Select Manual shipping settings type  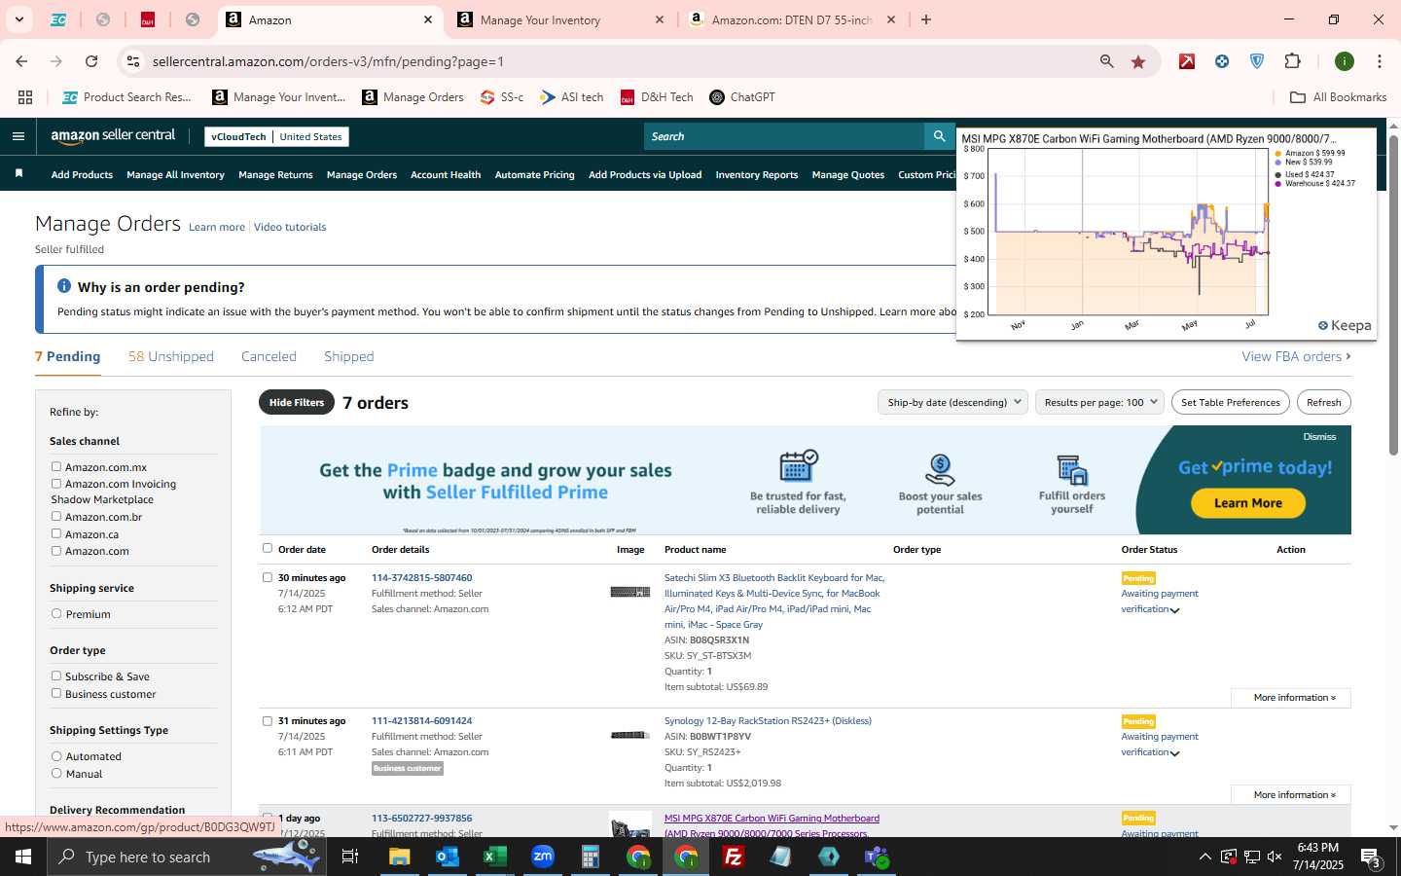click(x=56, y=774)
